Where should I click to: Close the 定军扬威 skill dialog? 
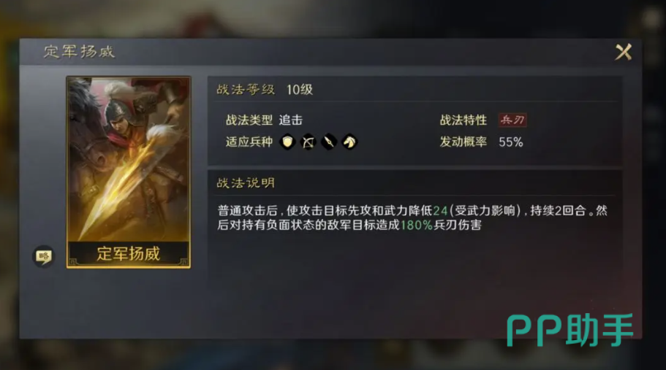623,52
